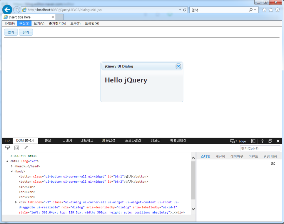Toggle the console pane icon
This screenshot has height=224, width=284.
click(253, 141)
